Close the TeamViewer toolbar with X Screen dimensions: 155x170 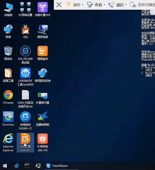point(59,5)
